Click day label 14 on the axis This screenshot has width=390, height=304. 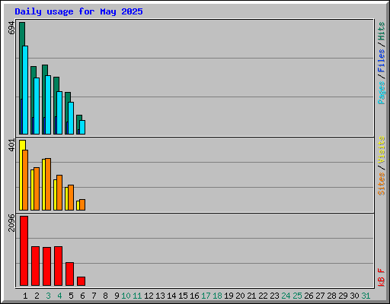[x=171, y=296]
